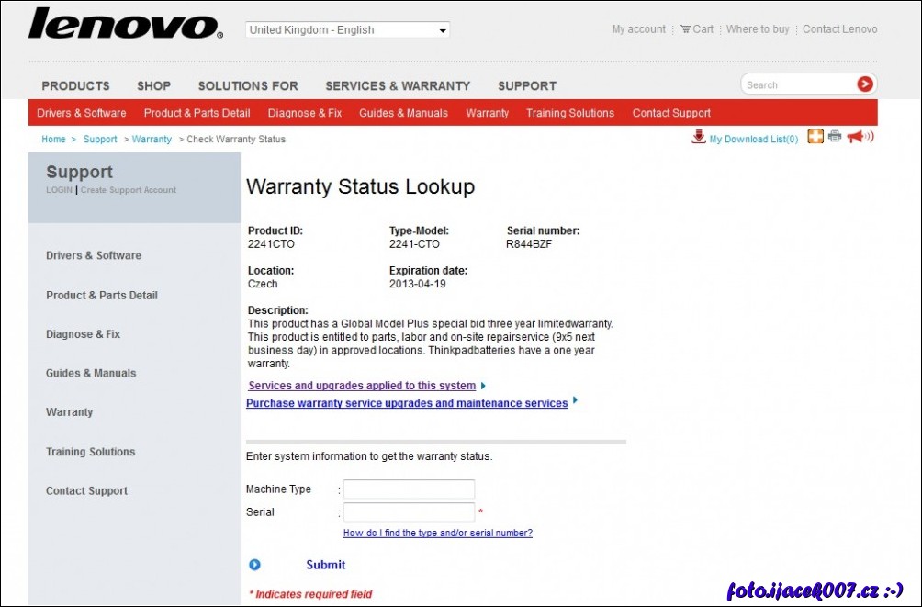
Task: Click the shopping cart icon
Action: (x=685, y=29)
